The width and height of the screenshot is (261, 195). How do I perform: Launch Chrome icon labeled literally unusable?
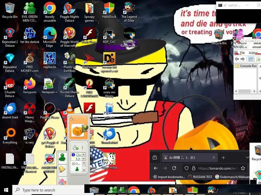[50, 12]
